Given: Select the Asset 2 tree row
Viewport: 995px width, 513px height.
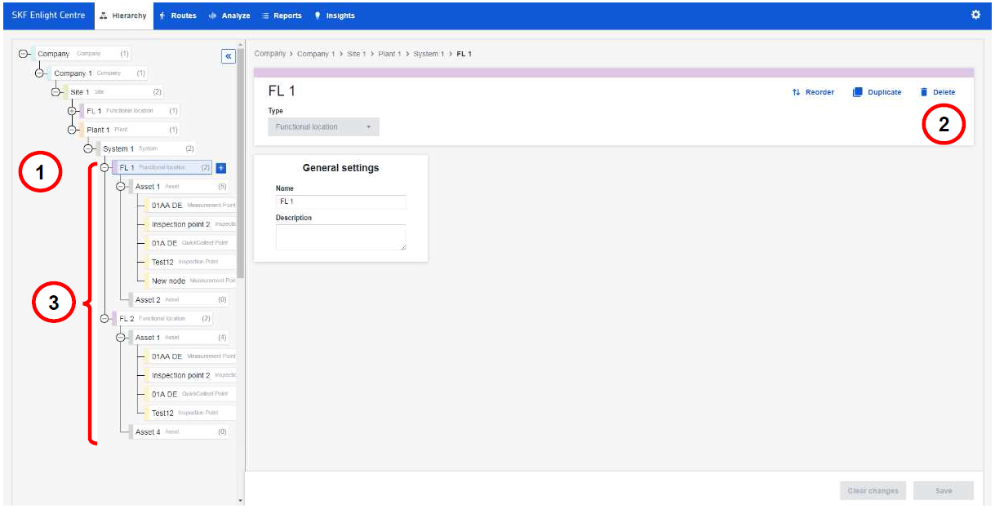Looking at the screenshot, I should [179, 300].
